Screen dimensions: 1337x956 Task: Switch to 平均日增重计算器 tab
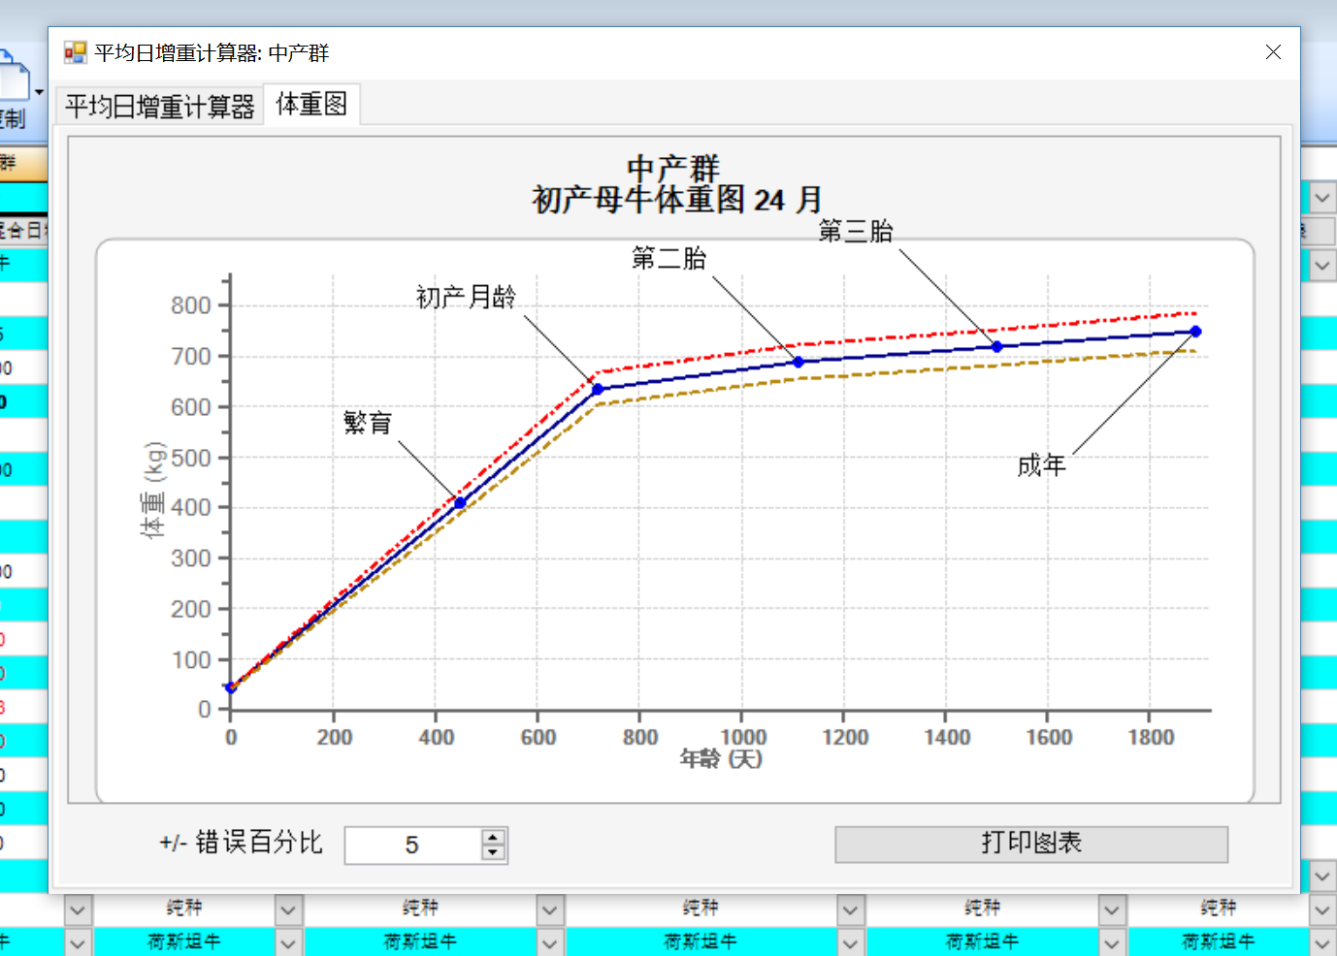click(x=159, y=106)
